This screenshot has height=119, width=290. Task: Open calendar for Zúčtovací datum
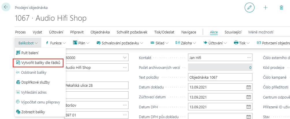(x=249, y=97)
